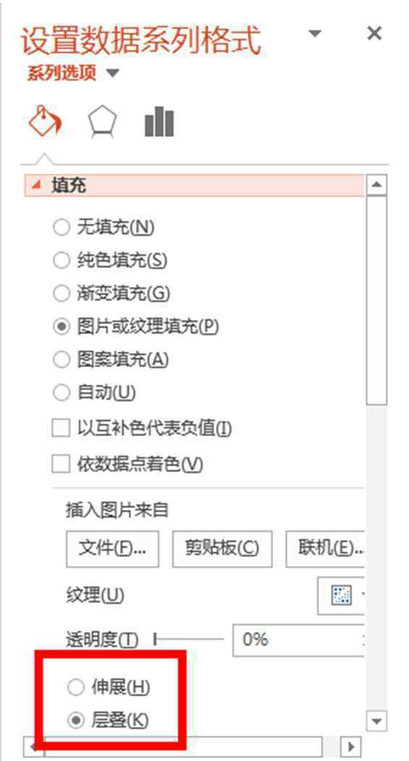This screenshot has height=761, width=409.
Task: Click the horizontal scroll right arrow
Action: click(x=351, y=746)
